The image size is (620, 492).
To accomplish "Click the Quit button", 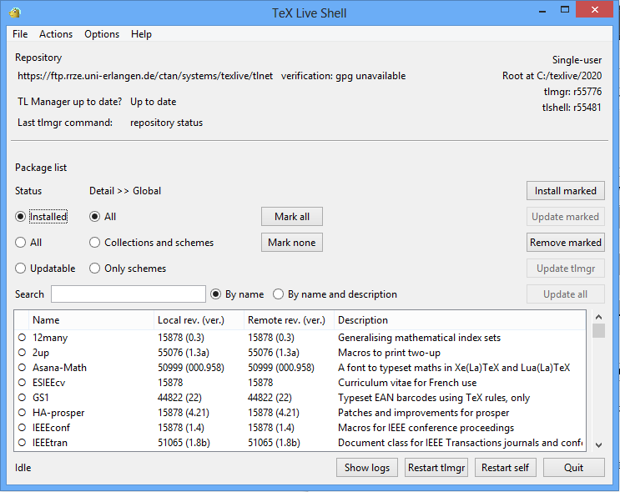I will point(574,468).
